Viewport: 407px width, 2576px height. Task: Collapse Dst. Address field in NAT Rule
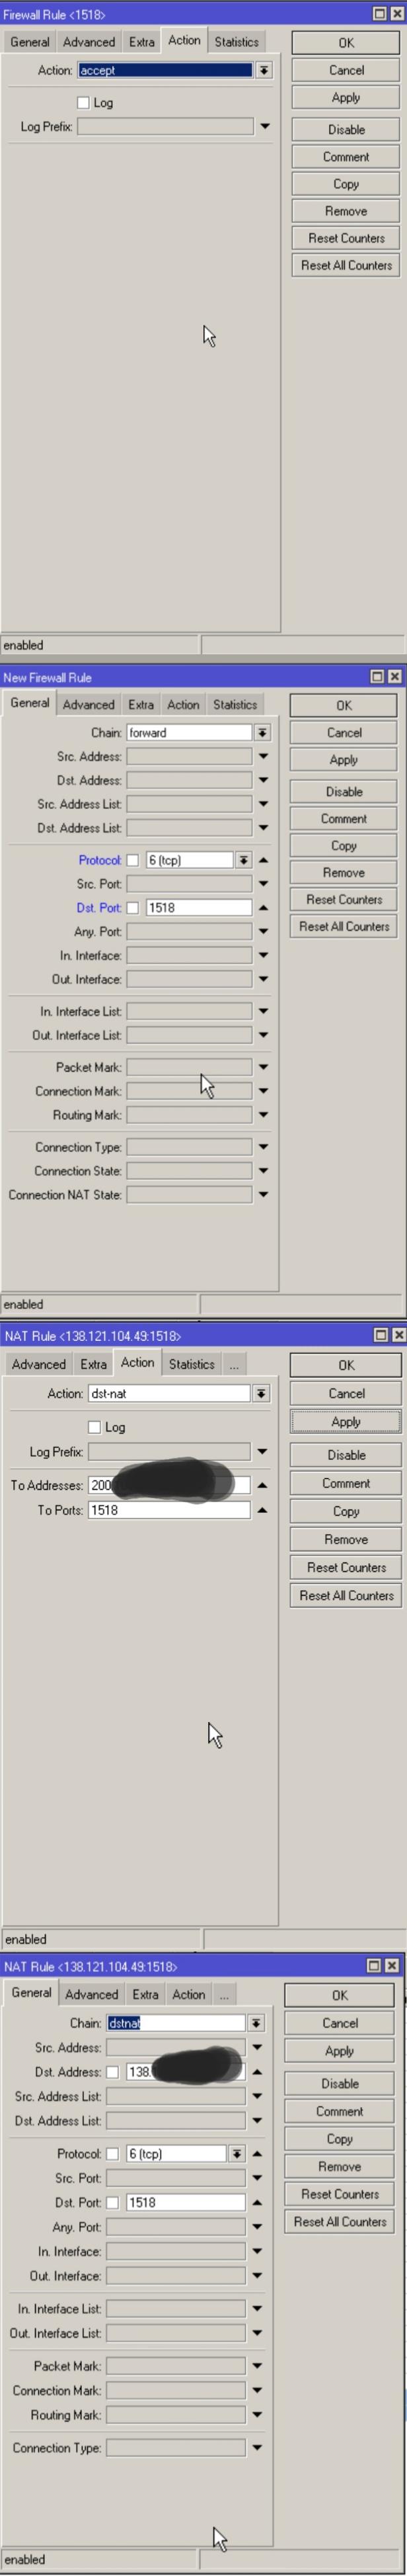[258, 2072]
